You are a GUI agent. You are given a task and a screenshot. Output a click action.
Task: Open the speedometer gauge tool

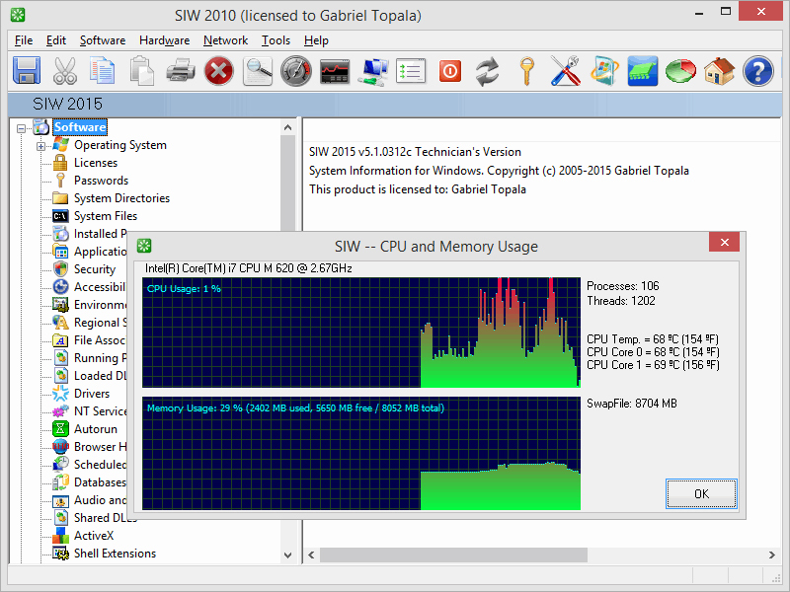click(x=296, y=71)
